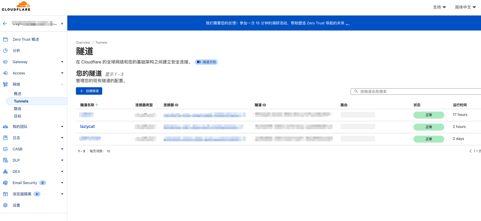Viewport: 481px width, 221px height.
Task: Click the Access sidebar icon
Action: [5, 73]
